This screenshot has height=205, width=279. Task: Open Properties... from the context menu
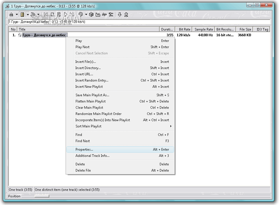[120, 150]
